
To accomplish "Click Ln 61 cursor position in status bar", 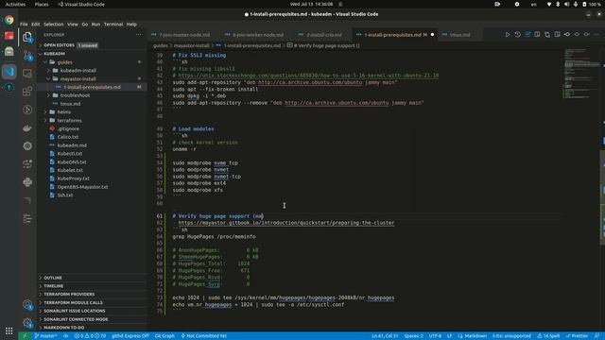I will [385, 336].
